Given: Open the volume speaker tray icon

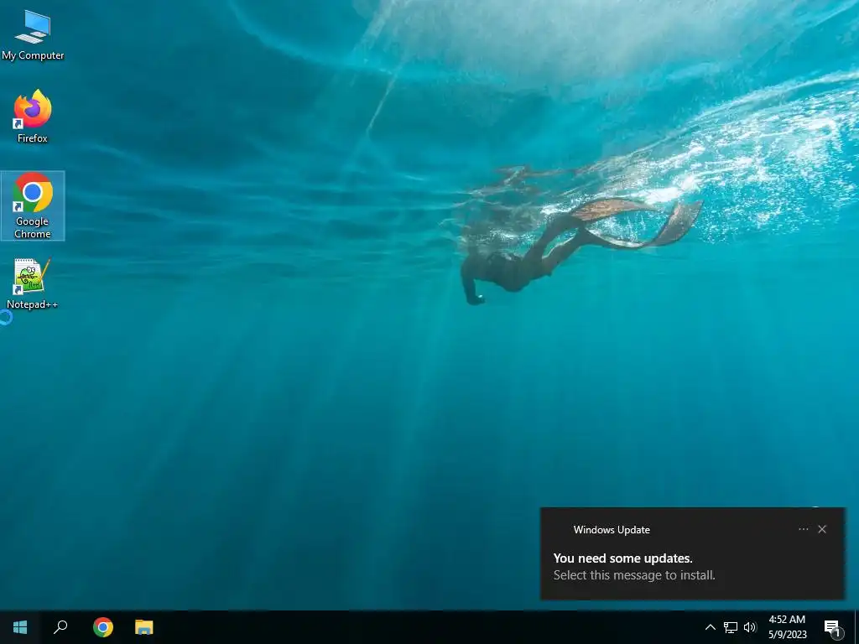Looking at the screenshot, I should pos(750,627).
